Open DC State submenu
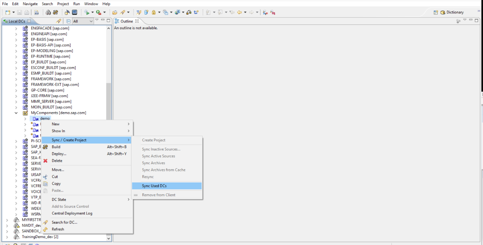483x245 pixels. point(87,200)
